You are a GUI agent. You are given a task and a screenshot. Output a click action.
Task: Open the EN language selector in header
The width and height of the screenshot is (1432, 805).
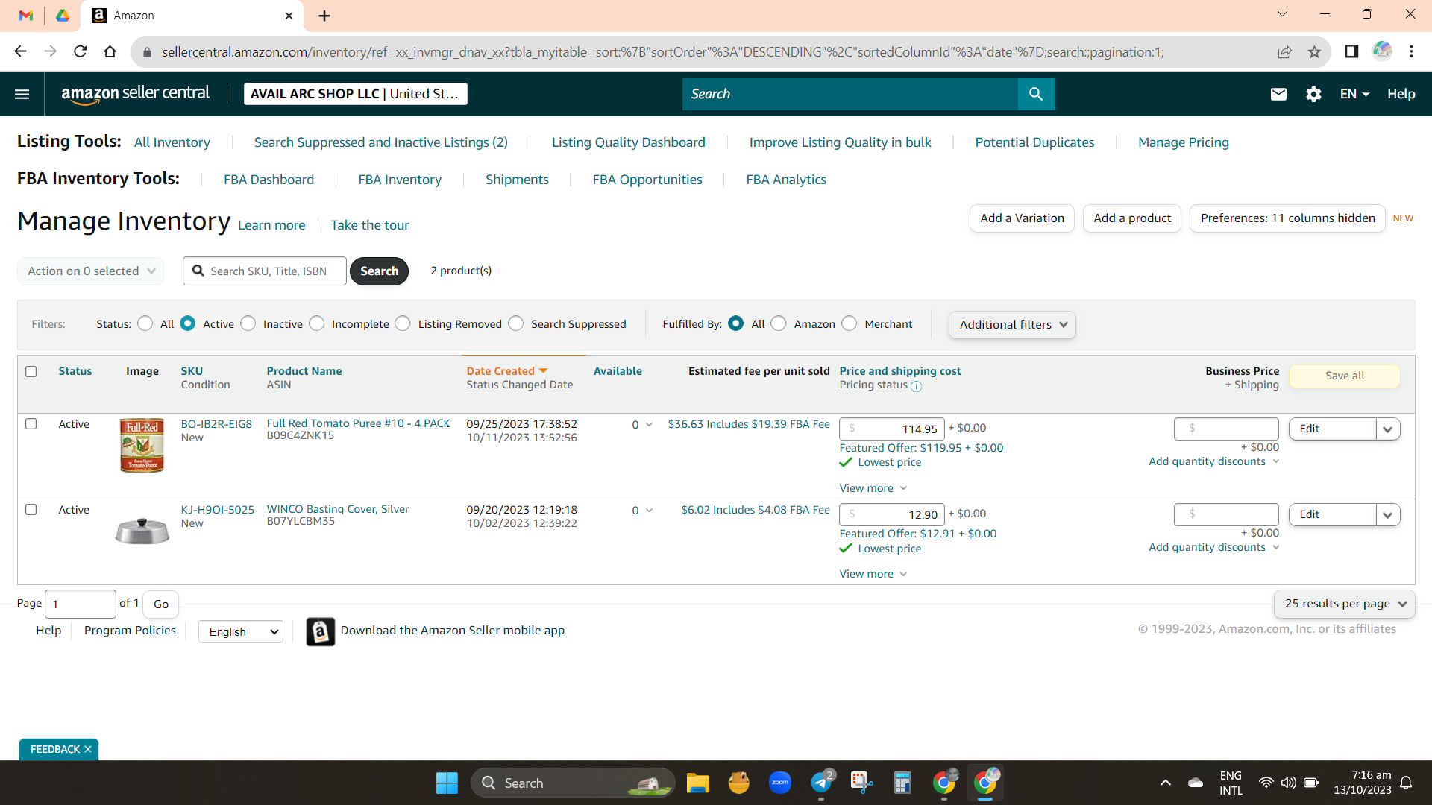click(1354, 94)
